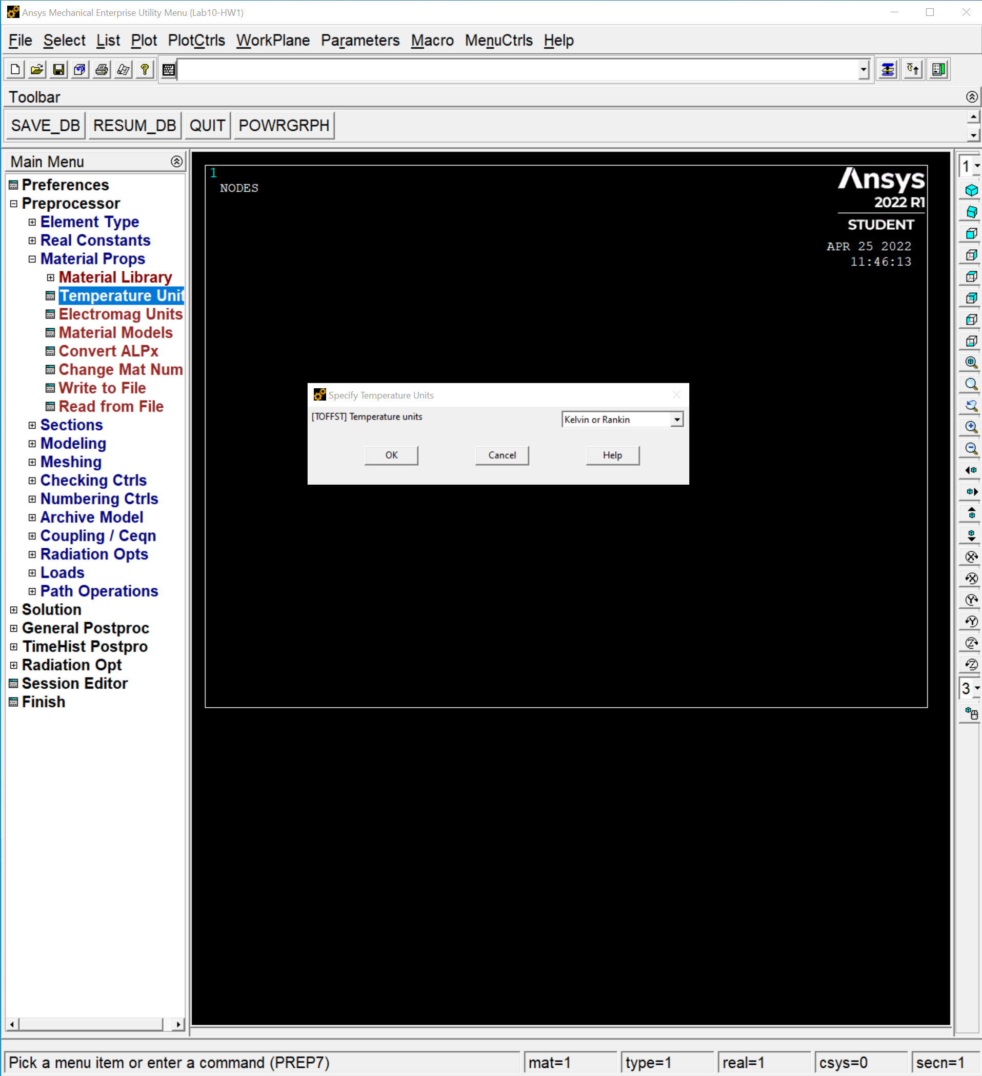The width and height of the screenshot is (982, 1076).
Task: Open the command input history dropdown arrow
Action: coord(864,70)
